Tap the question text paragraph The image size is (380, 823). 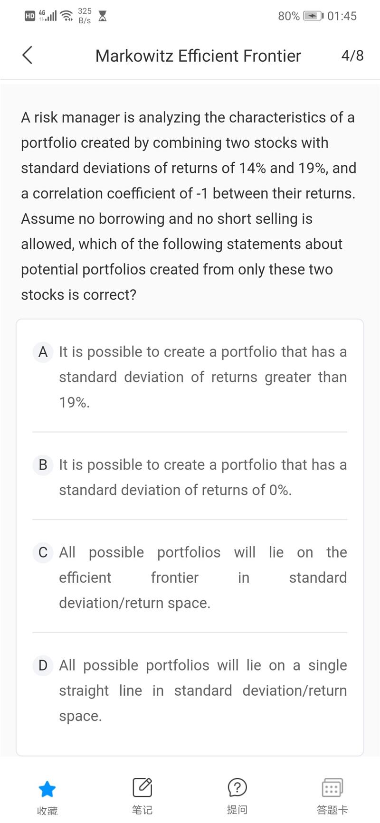pyautogui.click(x=189, y=206)
